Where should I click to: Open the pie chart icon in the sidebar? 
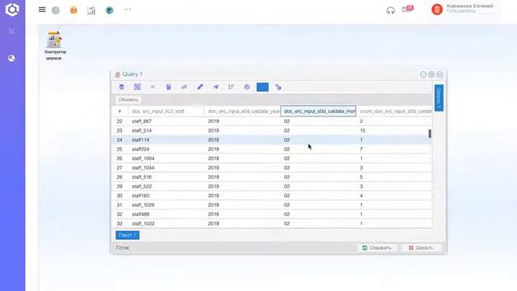[x=11, y=58]
